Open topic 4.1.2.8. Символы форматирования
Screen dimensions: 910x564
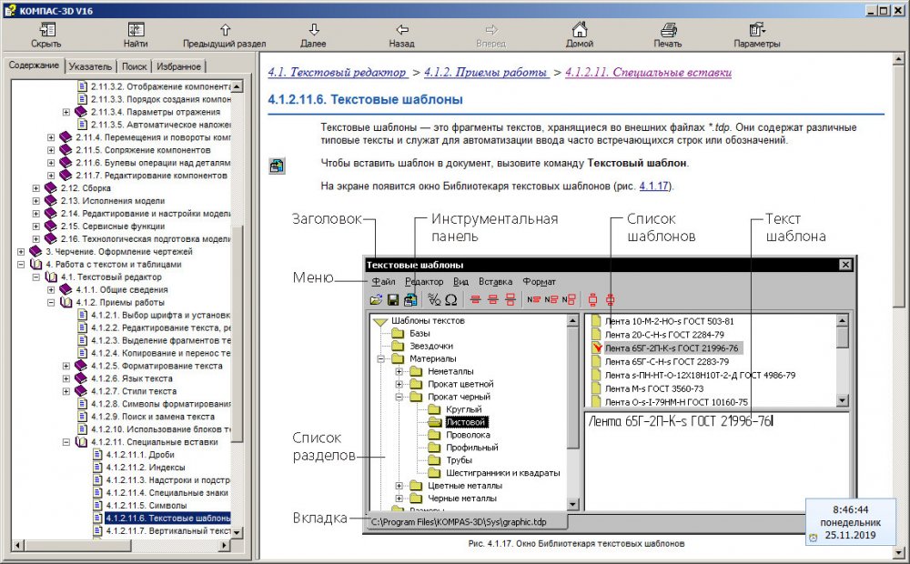tap(161, 404)
